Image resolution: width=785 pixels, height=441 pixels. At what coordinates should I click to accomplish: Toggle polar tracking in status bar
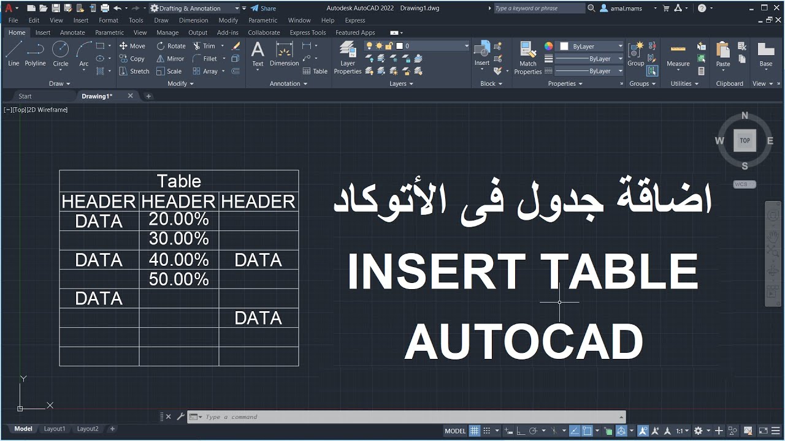pyautogui.click(x=533, y=431)
